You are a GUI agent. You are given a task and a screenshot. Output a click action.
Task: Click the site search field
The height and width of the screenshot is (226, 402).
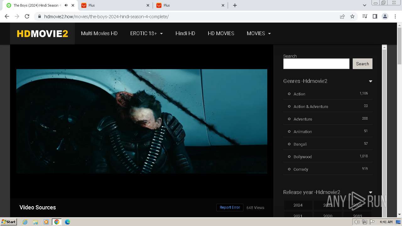[316, 64]
